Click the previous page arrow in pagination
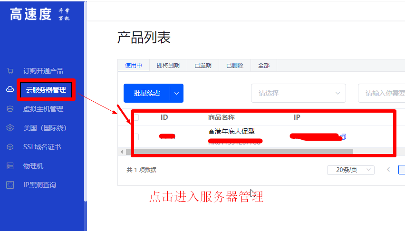Viewport: 405px width, 231px height. tap(388, 170)
